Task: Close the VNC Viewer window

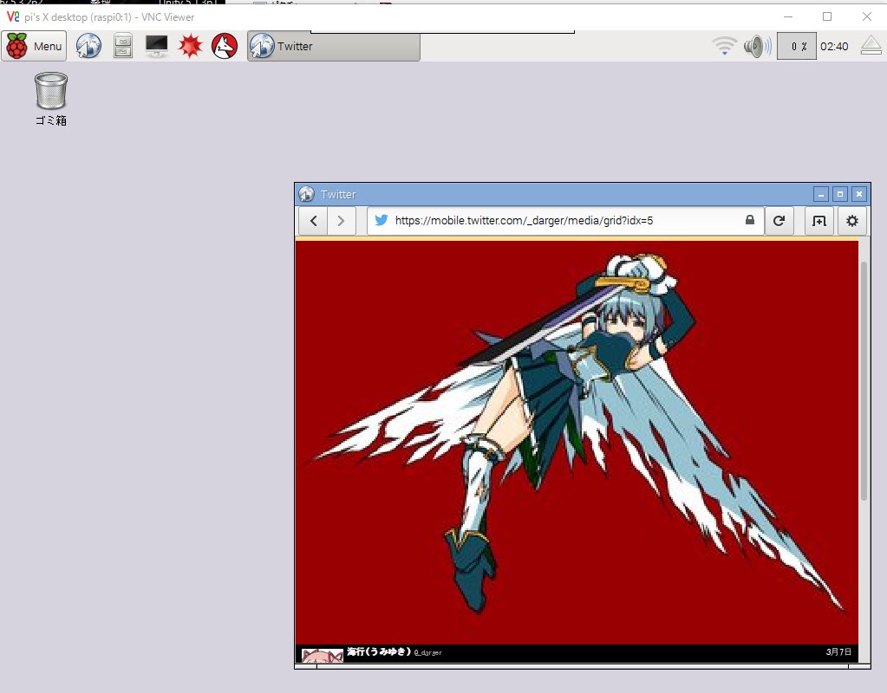Action: pyautogui.click(x=867, y=16)
